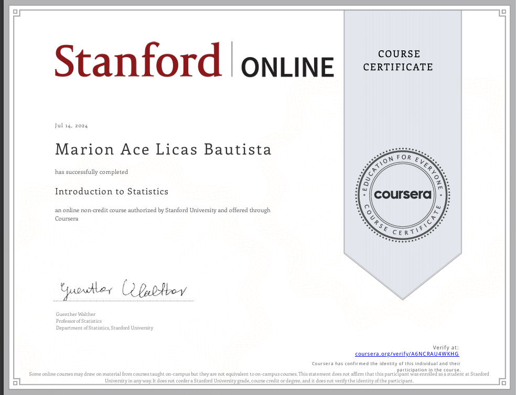The image size is (516, 395).
Task: Select the "ONLINE" heading text
Action: coord(287,67)
